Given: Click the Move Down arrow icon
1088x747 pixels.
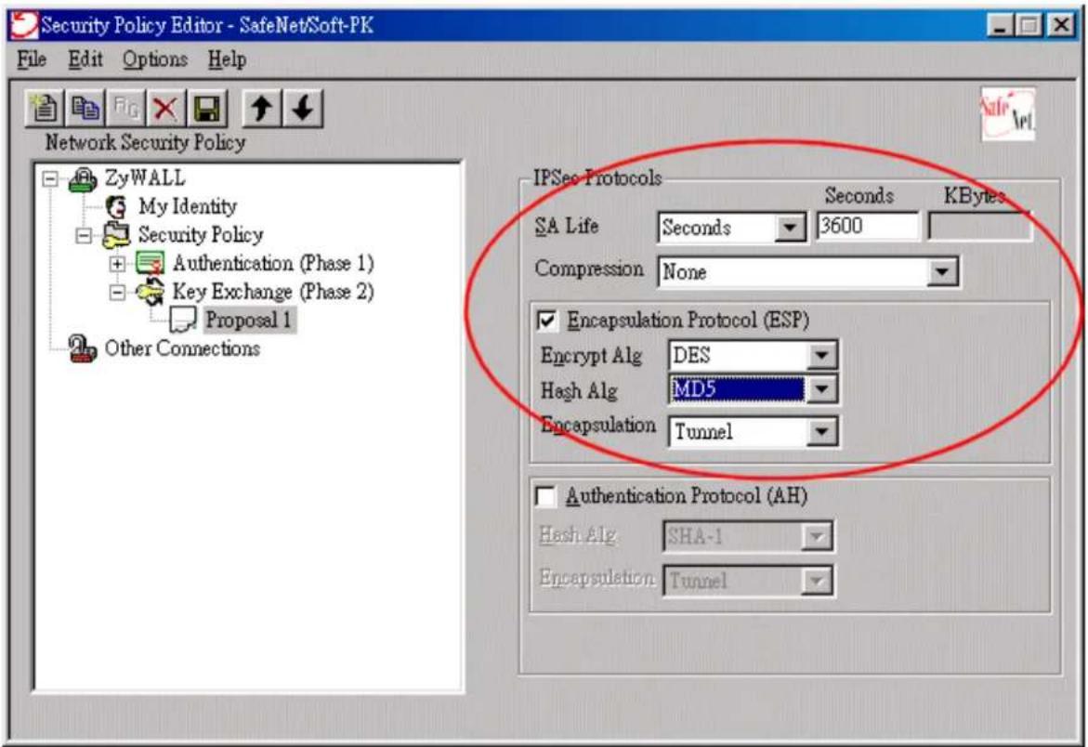Looking at the screenshot, I should coord(303,108).
